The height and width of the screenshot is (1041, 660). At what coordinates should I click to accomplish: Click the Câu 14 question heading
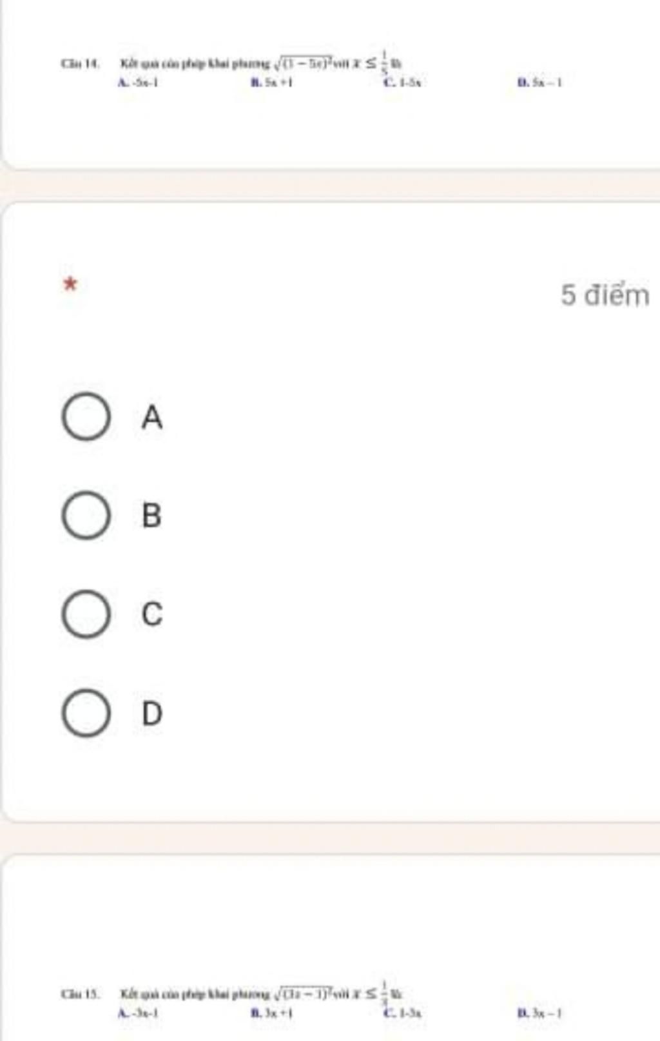[x=79, y=64]
